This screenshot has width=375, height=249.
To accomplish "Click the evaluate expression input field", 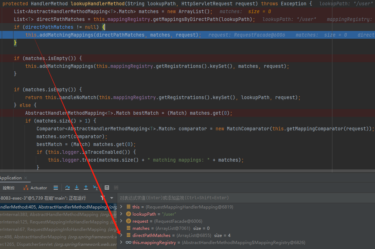I will pos(246,198).
